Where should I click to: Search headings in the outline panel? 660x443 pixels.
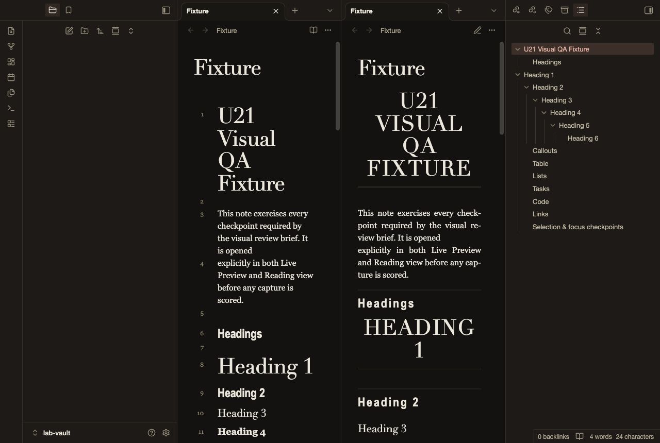tap(567, 31)
